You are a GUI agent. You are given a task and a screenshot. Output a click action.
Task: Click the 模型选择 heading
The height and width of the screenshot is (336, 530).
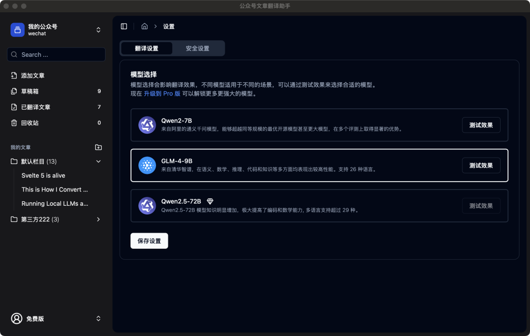pyautogui.click(x=144, y=74)
